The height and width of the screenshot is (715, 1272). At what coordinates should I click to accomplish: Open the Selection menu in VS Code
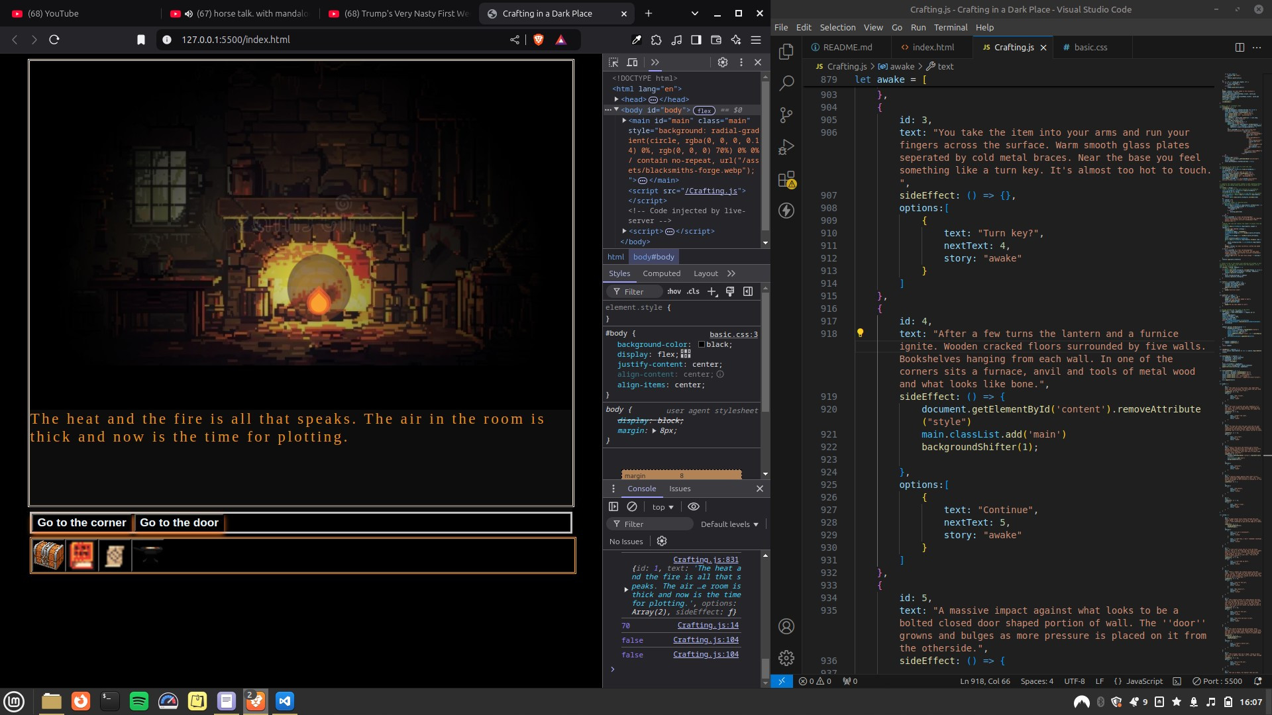tap(837, 27)
